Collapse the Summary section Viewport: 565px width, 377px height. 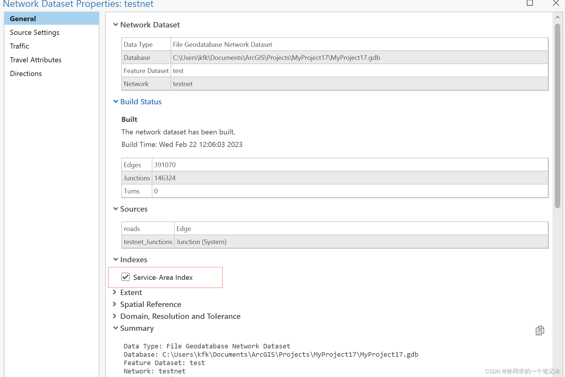click(x=115, y=328)
